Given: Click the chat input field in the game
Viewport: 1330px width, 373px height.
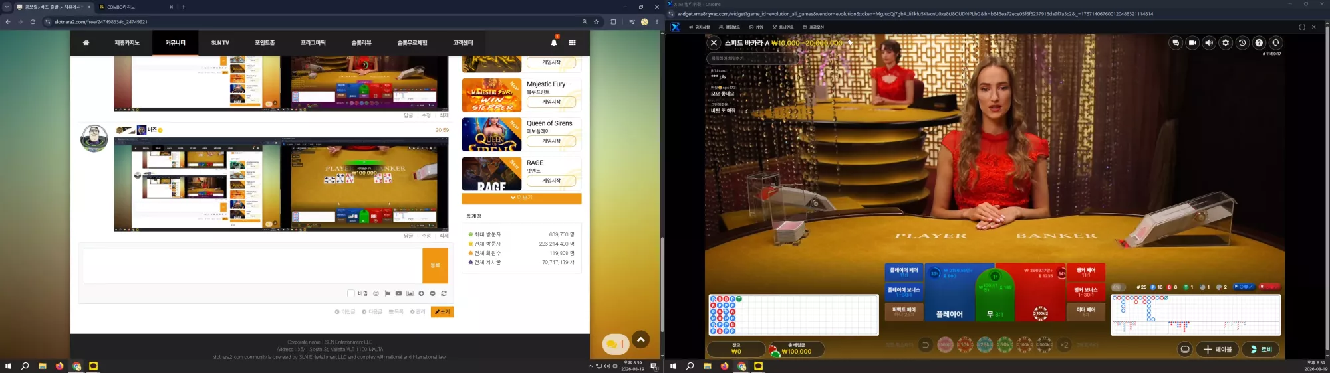Looking at the screenshot, I should pos(753,58).
